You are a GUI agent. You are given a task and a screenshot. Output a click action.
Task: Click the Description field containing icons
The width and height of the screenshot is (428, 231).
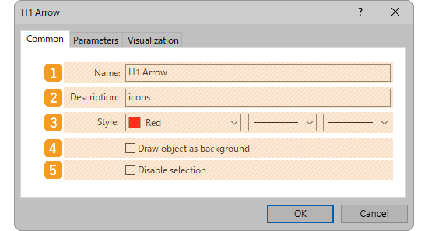point(258,97)
